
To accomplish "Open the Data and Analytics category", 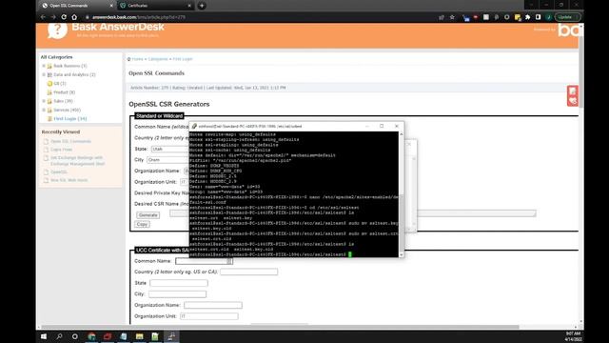I will [x=74, y=74].
